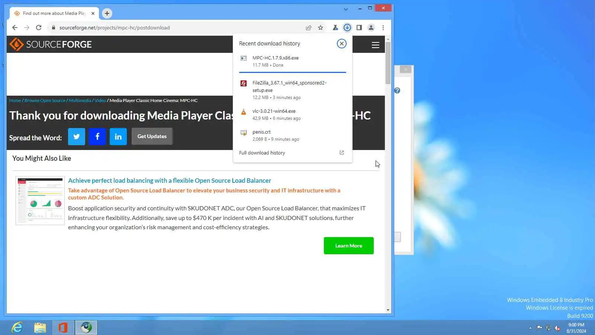Click the SourceForge logo
Viewport: 595px width, 335px height.
pos(51,44)
